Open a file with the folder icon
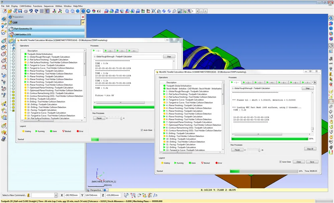 click(9, 11)
